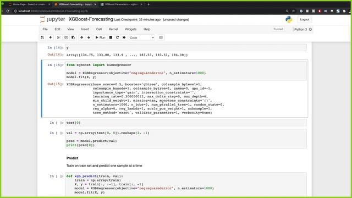Open the File menu
The width and height of the screenshot is (352, 198).
click(x=45, y=29)
